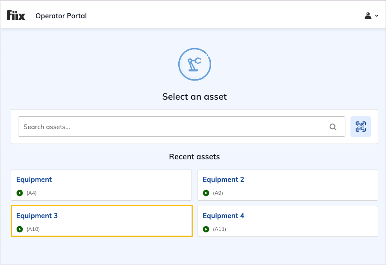Click the Operator Portal header title

pos(61,16)
